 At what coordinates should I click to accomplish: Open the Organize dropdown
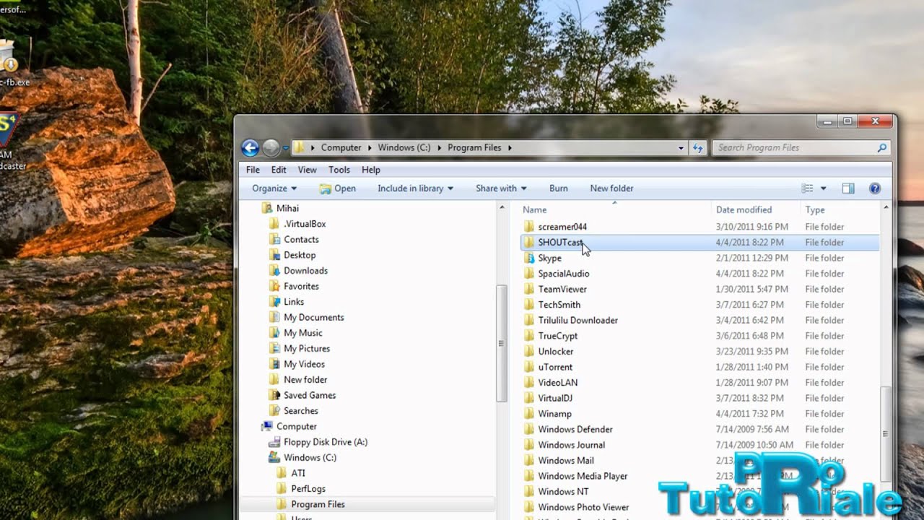tap(274, 188)
